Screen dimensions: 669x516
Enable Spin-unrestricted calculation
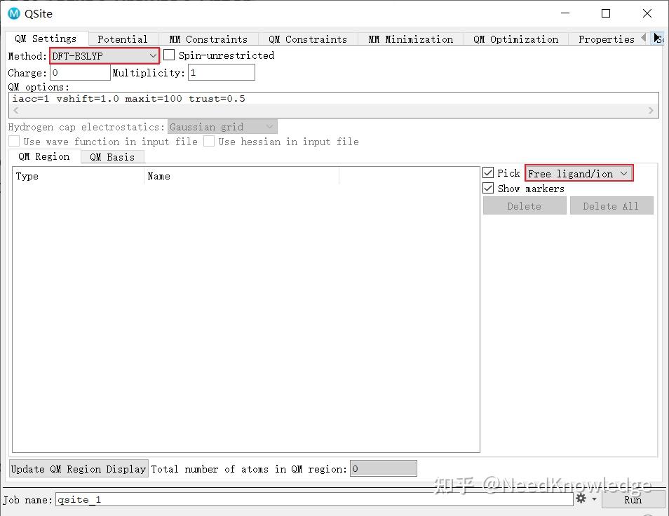168,55
